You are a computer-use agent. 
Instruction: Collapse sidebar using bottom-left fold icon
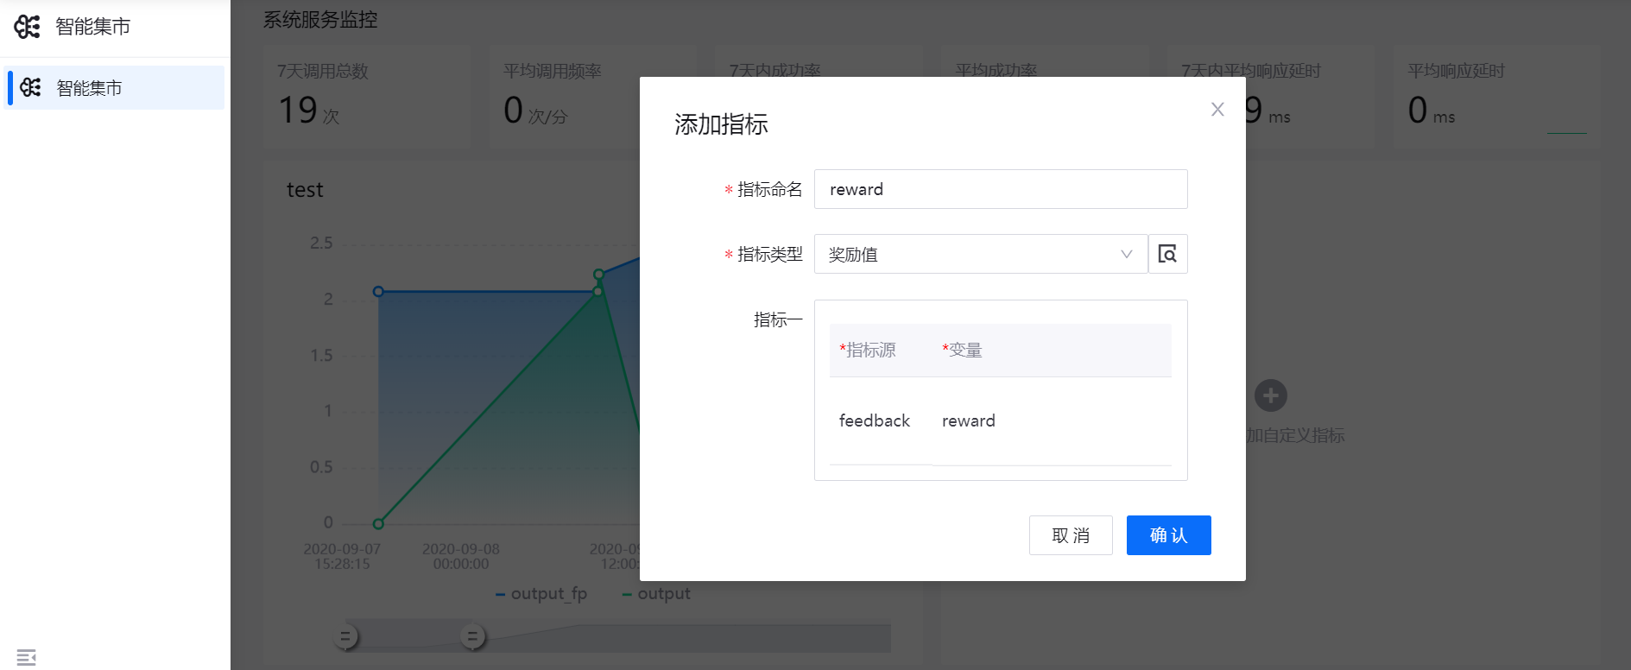tap(26, 657)
